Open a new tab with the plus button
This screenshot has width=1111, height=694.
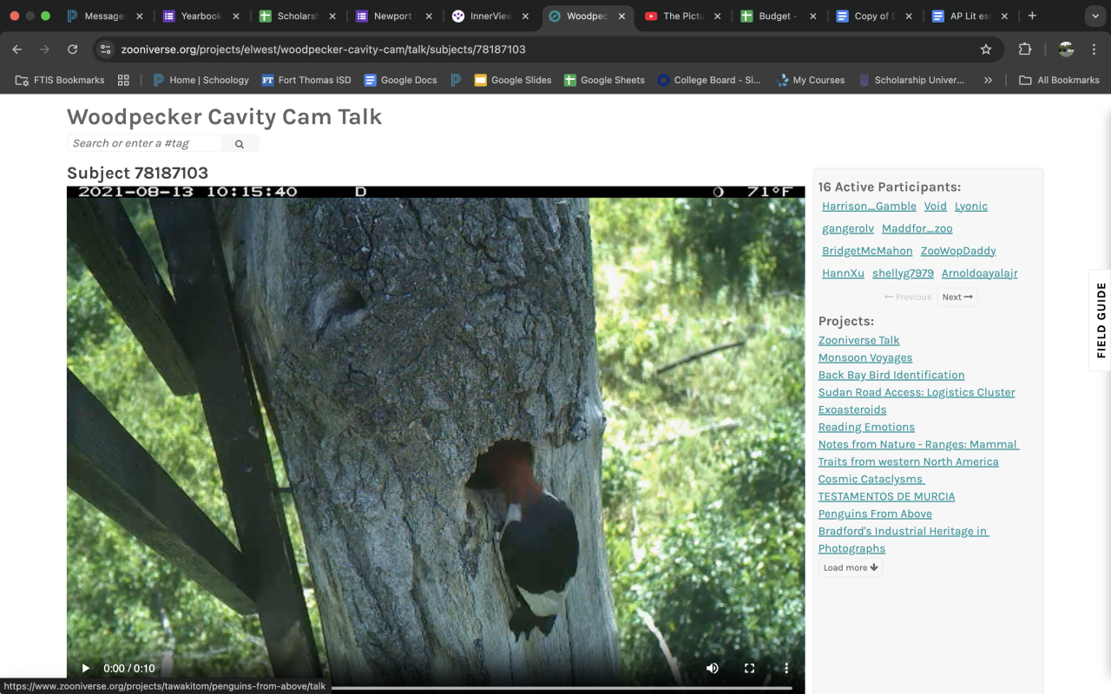[1032, 16]
